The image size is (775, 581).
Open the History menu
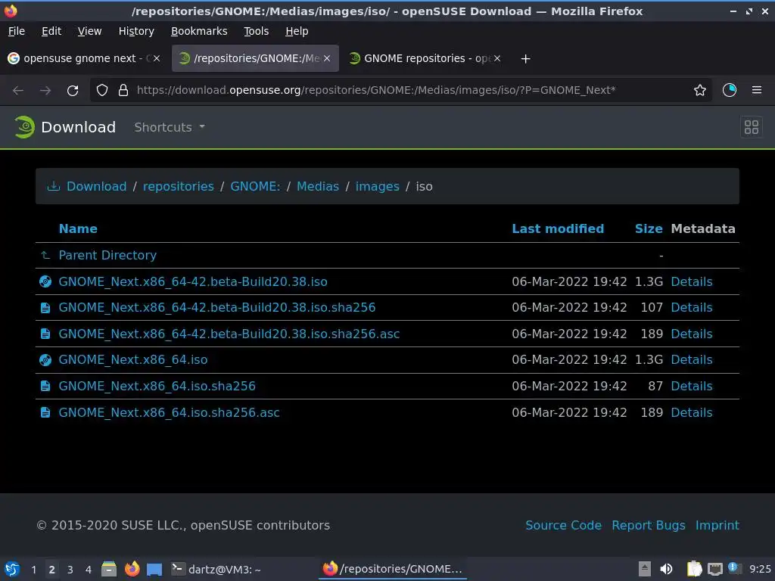click(x=136, y=31)
